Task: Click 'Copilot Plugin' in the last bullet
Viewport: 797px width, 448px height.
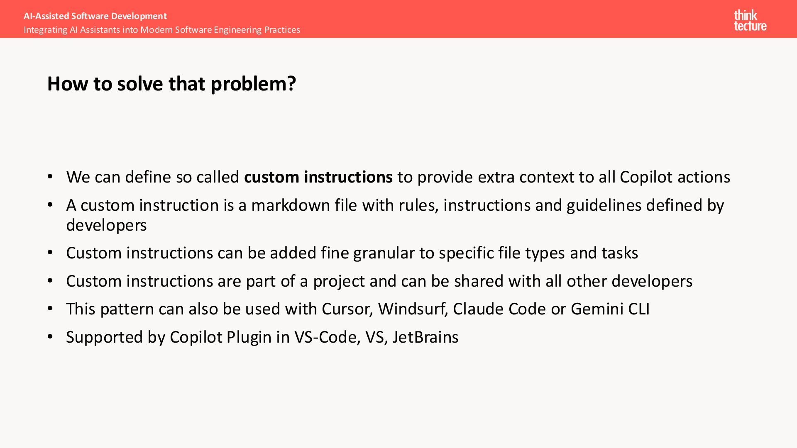Action: point(220,337)
